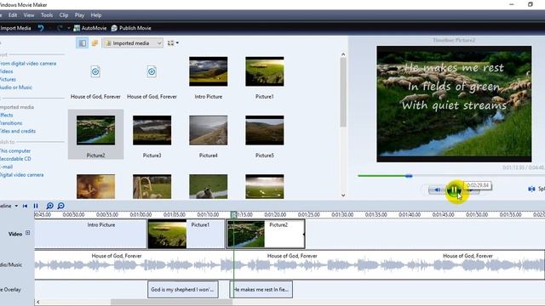Viewport: 545px width, 306px height.
Task: Publish to E-mail link
Action: click(x=6, y=167)
